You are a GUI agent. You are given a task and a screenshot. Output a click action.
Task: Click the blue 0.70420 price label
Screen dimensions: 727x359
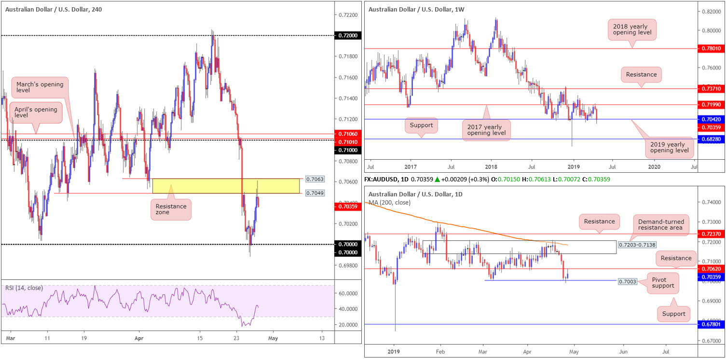711,119
